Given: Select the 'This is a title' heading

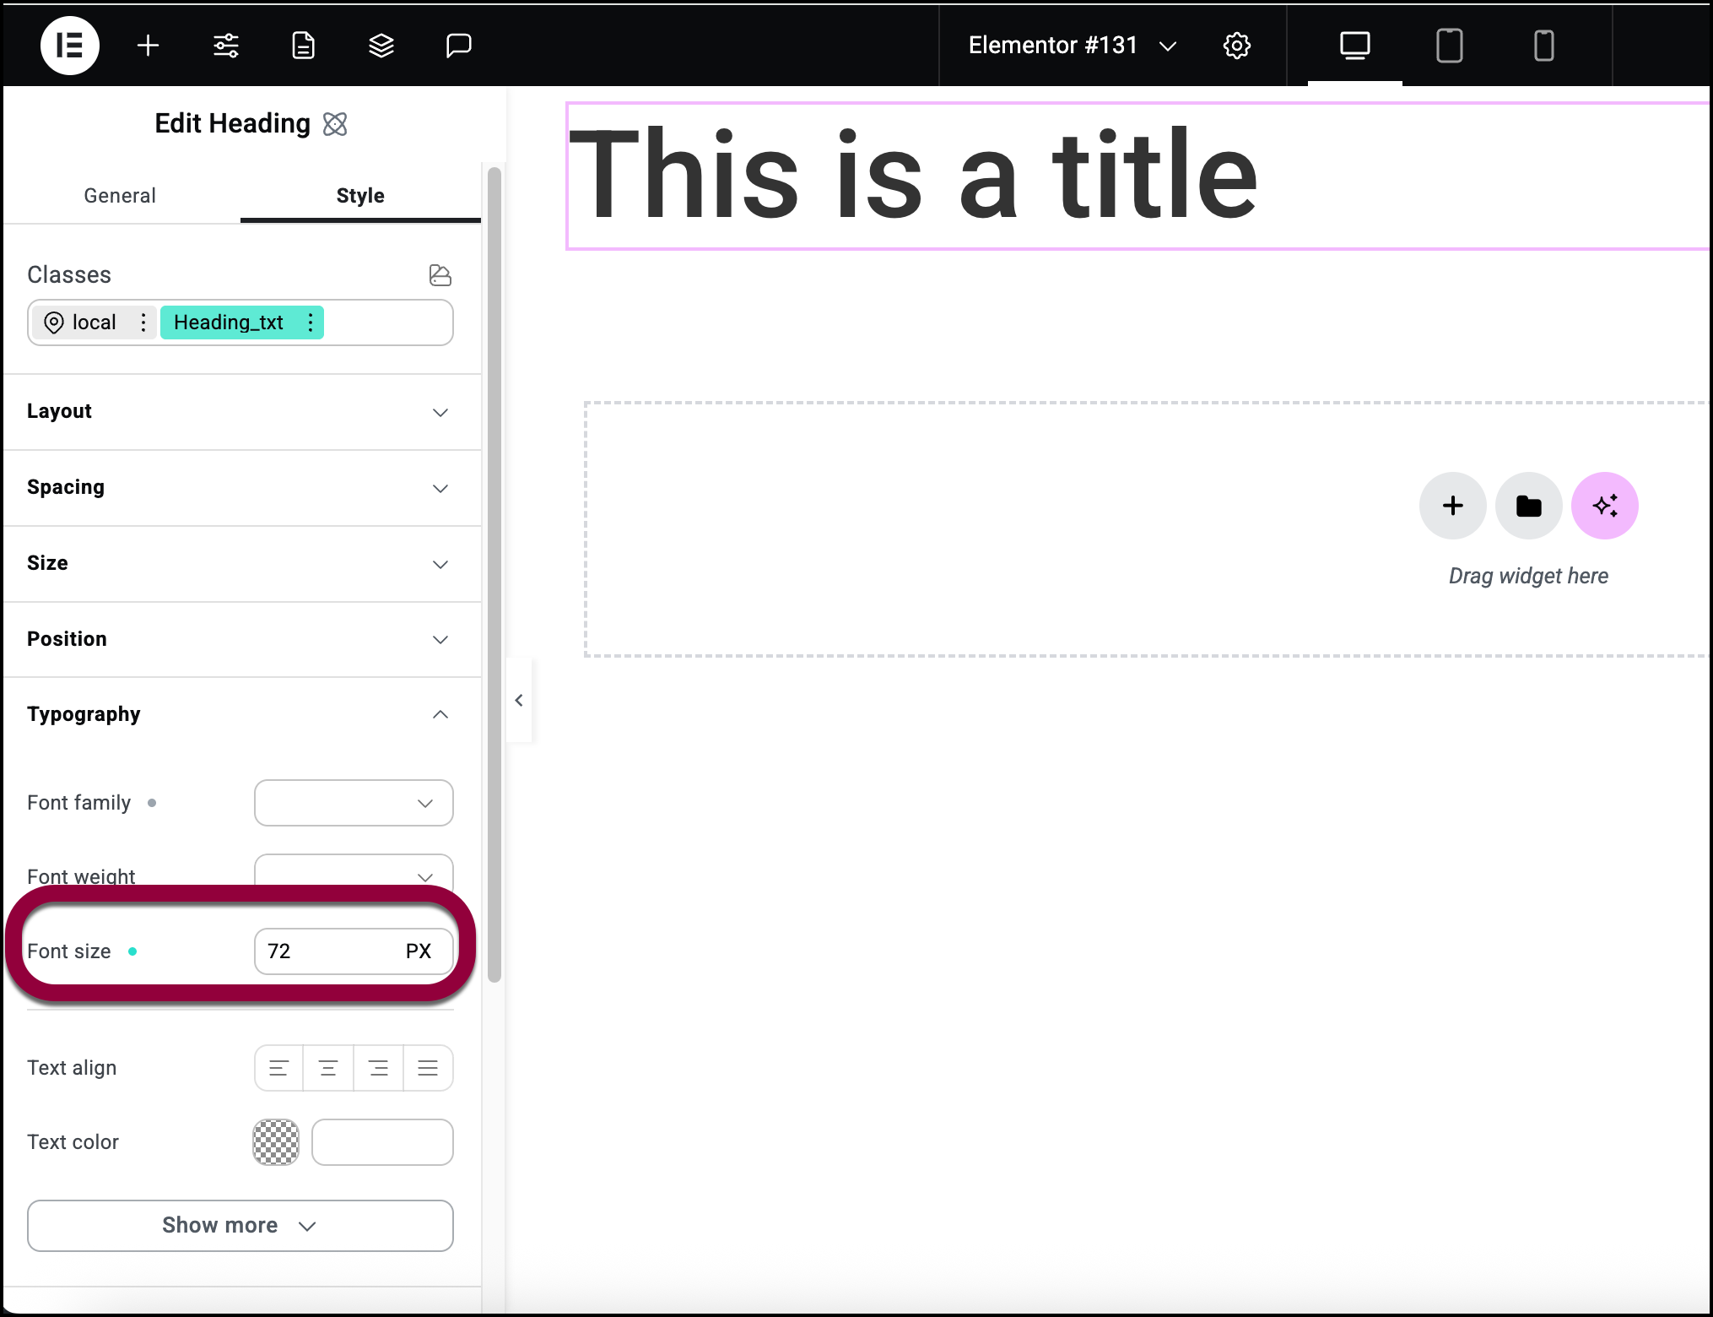Looking at the screenshot, I should [x=914, y=175].
